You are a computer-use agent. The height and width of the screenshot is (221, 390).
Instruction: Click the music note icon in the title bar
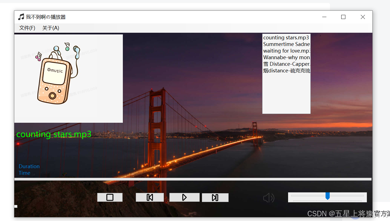click(x=21, y=17)
